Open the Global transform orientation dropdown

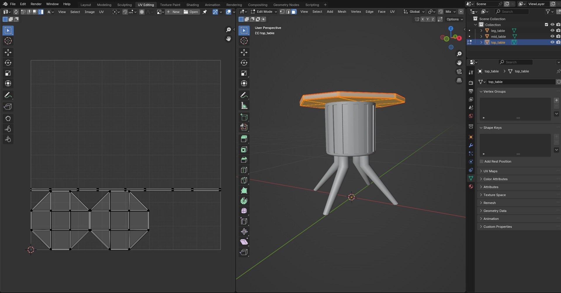414,12
